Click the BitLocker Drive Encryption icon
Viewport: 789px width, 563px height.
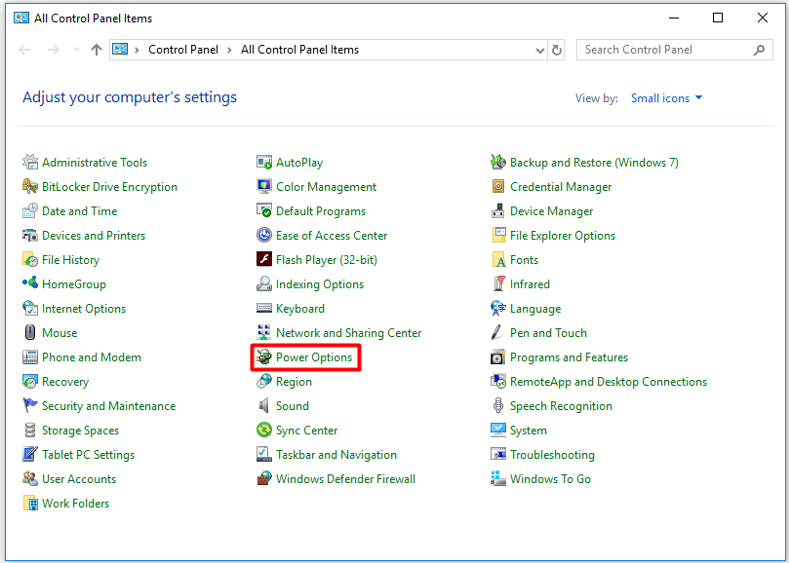[30, 186]
